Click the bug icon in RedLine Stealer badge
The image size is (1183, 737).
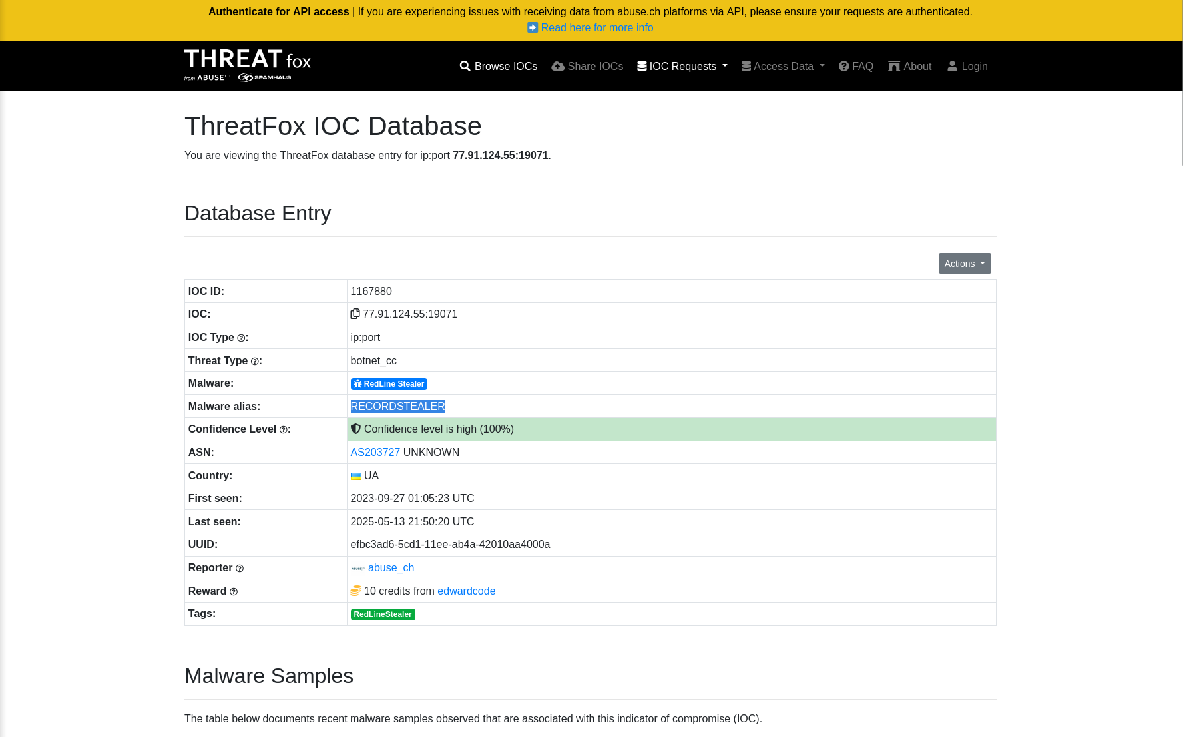point(357,384)
